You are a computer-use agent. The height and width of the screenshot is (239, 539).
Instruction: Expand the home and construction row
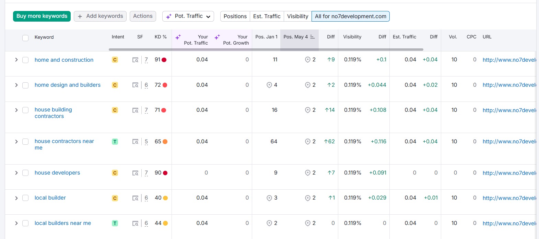[16, 60]
